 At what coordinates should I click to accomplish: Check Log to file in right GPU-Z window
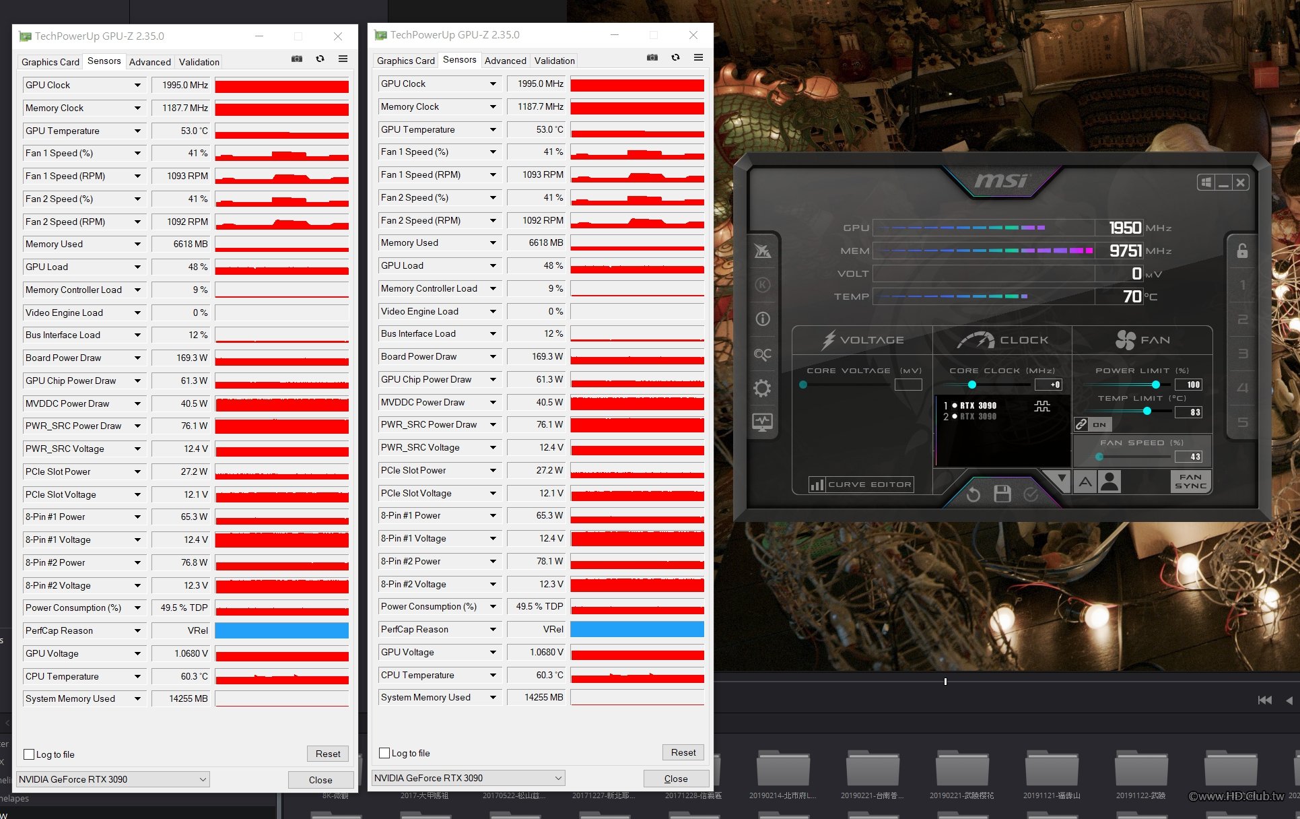(x=384, y=753)
